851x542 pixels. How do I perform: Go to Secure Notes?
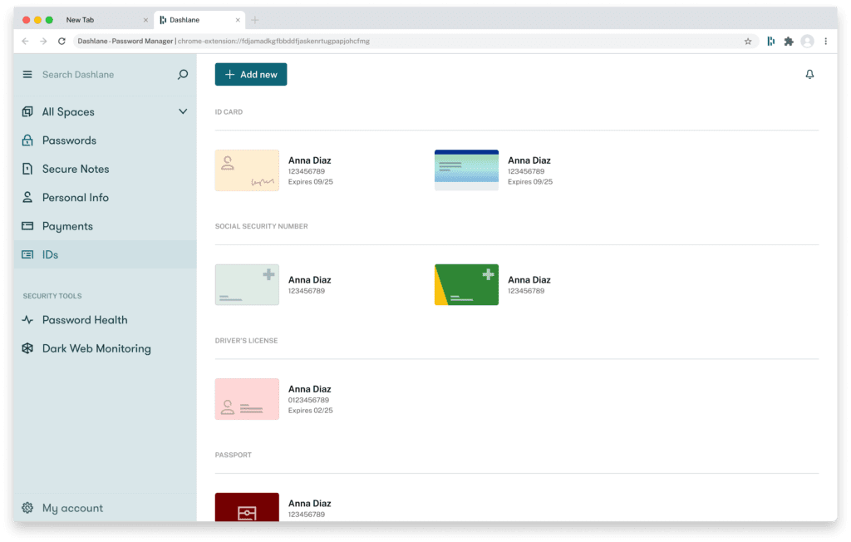[76, 169]
